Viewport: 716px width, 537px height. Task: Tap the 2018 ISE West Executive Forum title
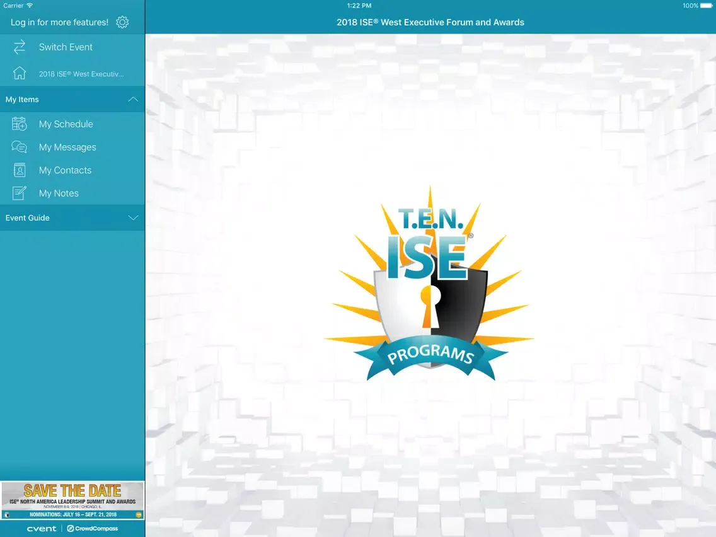pyautogui.click(x=430, y=22)
